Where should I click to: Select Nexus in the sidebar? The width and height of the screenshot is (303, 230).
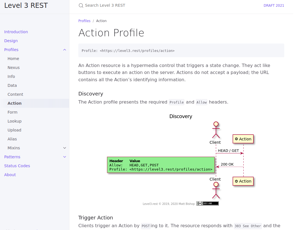tap(14, 68)
